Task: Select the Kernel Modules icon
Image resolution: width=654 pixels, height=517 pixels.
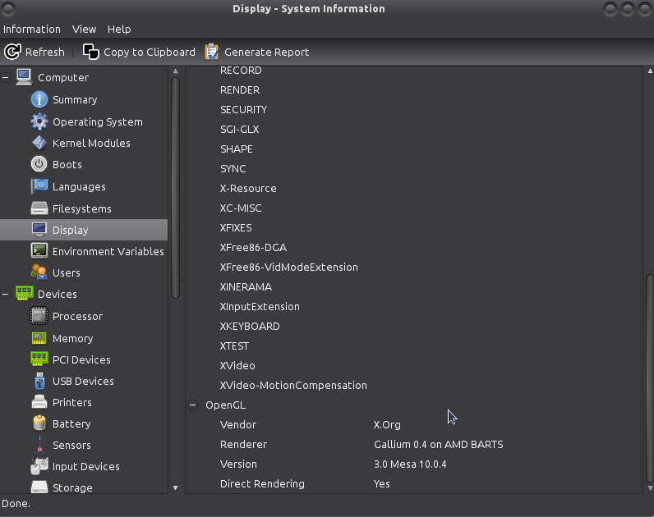Action: pos(39,143)
